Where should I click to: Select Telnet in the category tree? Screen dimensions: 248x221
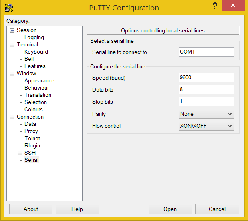point(32,139)
